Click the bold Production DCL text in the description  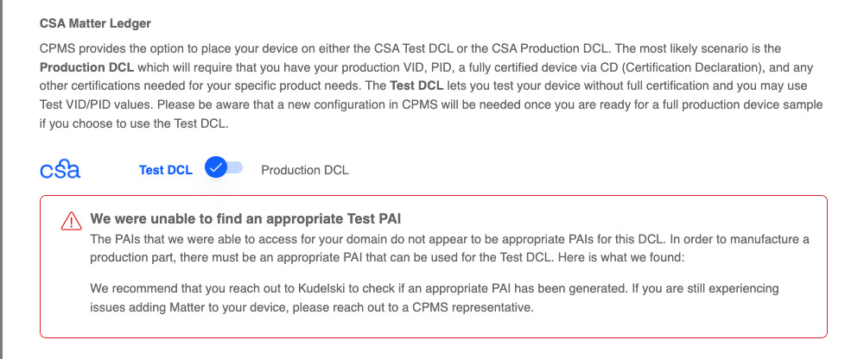[x=81, y=89]
